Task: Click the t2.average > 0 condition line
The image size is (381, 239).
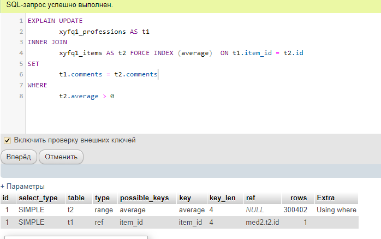Action: pyautogui.click(x=87, y=96)
